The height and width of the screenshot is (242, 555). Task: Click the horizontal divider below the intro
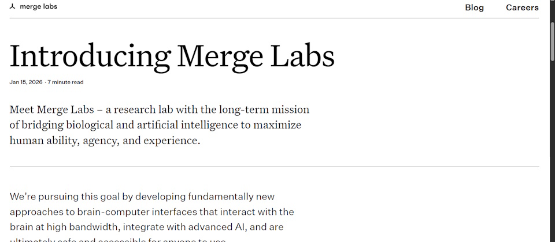(x=274, y=167)
